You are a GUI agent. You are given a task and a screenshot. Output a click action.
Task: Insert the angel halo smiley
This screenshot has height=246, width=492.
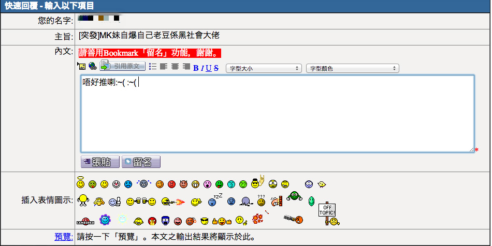tap(81, 182)
